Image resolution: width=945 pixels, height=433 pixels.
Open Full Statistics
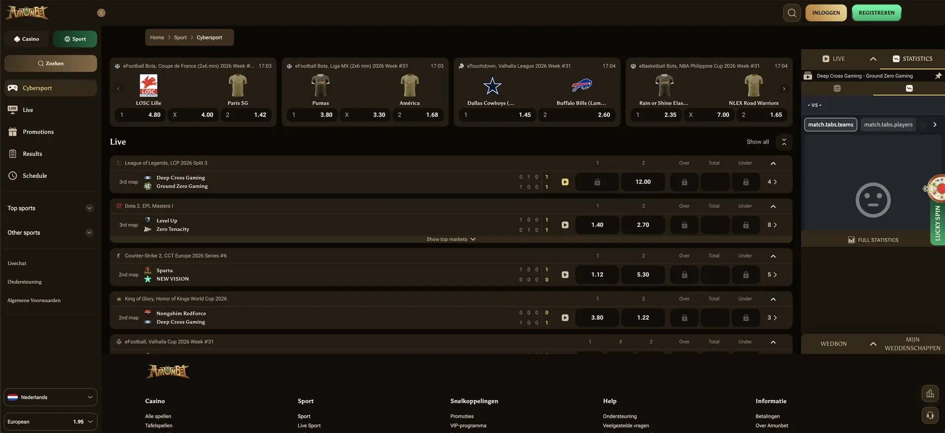pos(873,240)
